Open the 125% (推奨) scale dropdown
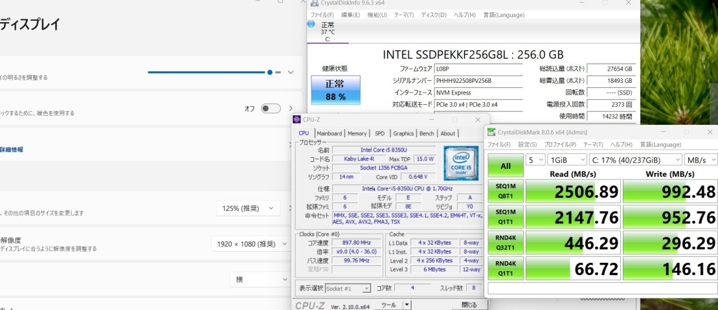The image size is (718, 310). pyautogui.click(x=248, y=208)
